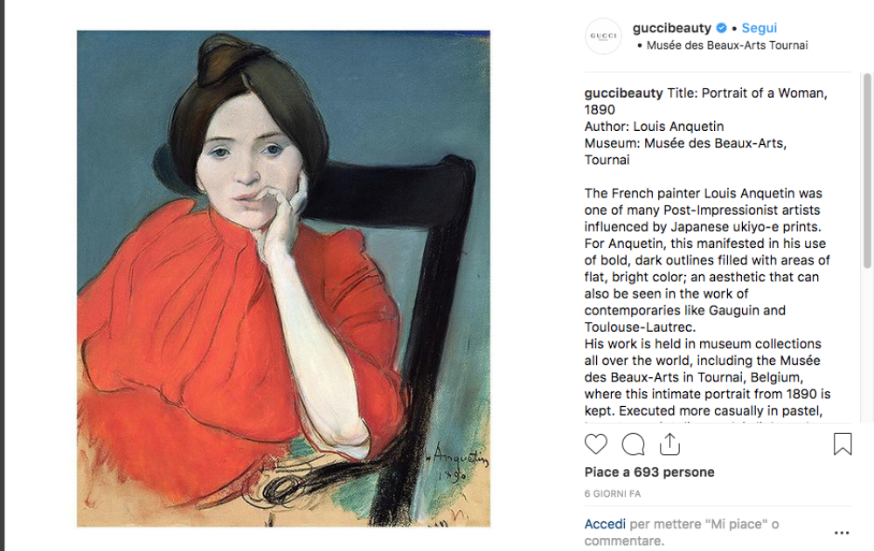
Task: Click the Gucci profile avatar
Action: (x=603, y=36)
